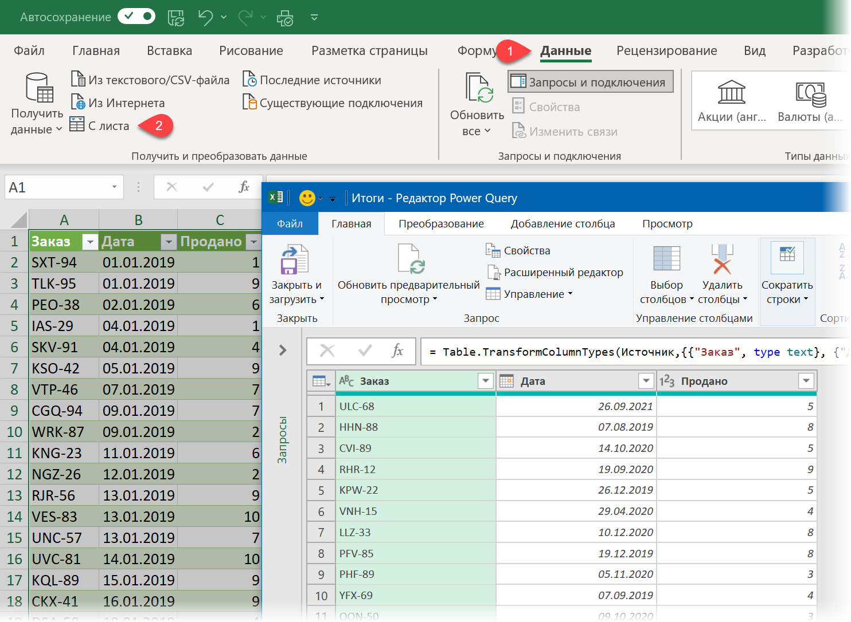The width and height of the screenshot is (851, 622).
Task: Open the Undo history dropdown arrow
Action: 224,17
